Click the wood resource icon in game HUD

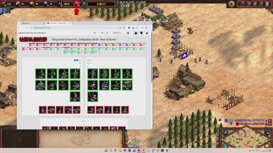[x=4, y=3]
